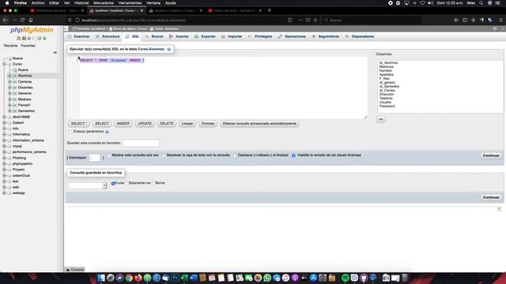Screen dimensions: 506x284
Task: Click the Limpiar button
Action: 187,123
